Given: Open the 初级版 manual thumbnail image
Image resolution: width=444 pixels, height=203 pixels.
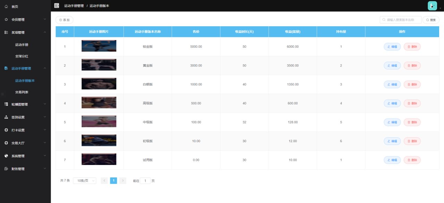Looking at the screenshot, I should coord(99,140).
